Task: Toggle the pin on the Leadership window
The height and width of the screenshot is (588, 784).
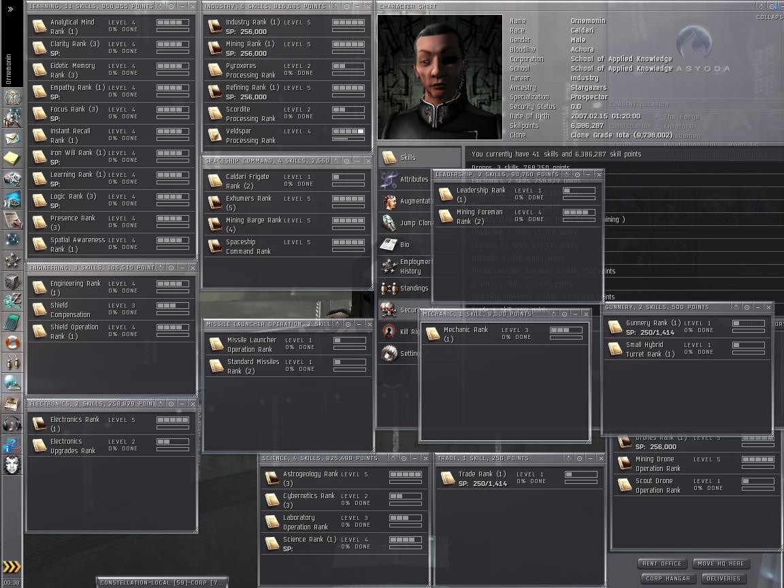Action: click(x=578, y=174)
